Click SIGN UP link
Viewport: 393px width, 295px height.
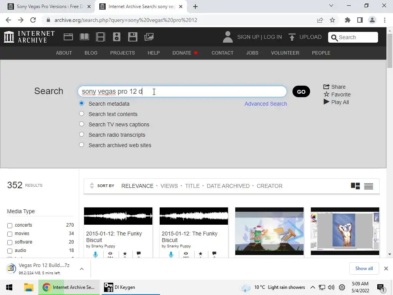pos(248,37)
